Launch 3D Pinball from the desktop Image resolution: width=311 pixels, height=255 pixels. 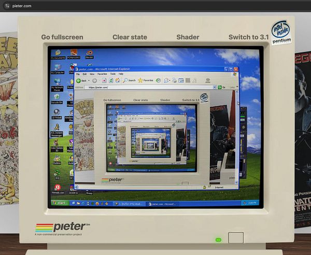[x=56, y=114]
